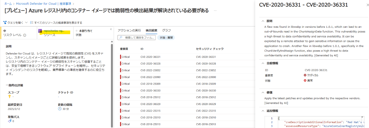Click security check cell CVE-2022-25315
Viewport: 369px width, 128px height.
pos(206,111)
